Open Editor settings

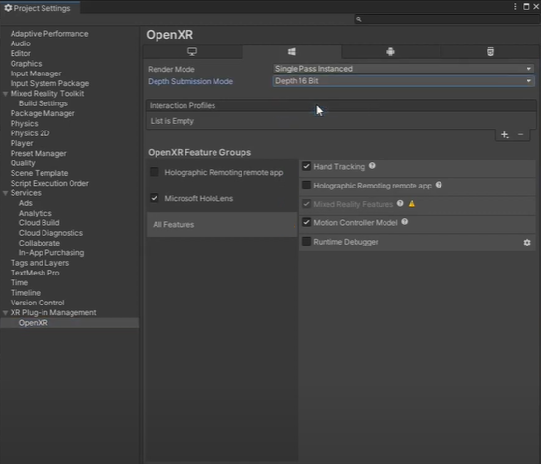point(20,53)
